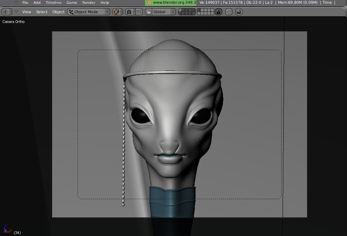Toggle the layer lock padlock button
The image size is (347, 236).
click(x=219, y=12)
